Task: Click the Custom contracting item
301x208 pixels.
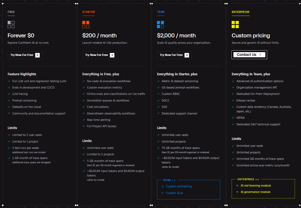Action: pyautogui.click(x=179, y=187)
